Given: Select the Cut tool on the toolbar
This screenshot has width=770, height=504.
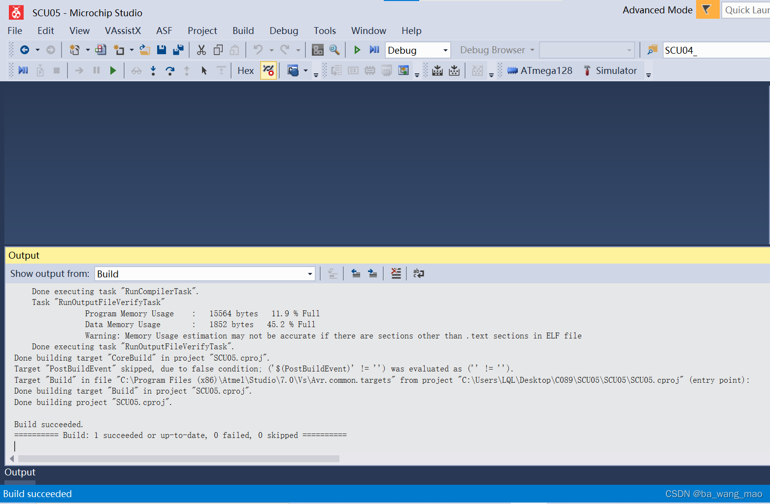Looking at the screenshot, I should point(201,50).
